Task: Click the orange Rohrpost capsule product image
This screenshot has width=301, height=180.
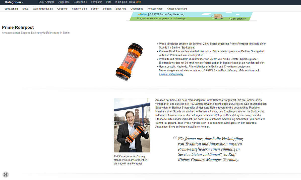Action: click(x=129, y=62)
